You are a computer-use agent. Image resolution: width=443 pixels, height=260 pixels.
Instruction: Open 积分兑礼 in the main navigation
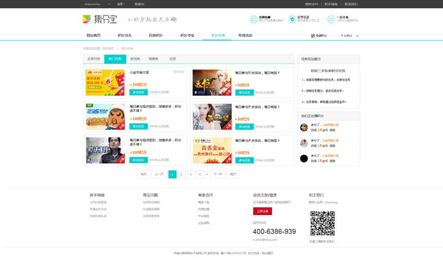click(x=125, y=35)
